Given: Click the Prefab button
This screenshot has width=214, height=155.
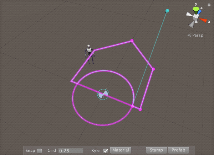Looking at the screenshot, I should tap(178, 150).
